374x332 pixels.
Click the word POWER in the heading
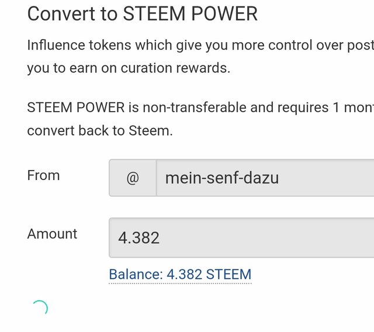click(x=224, y=14)
